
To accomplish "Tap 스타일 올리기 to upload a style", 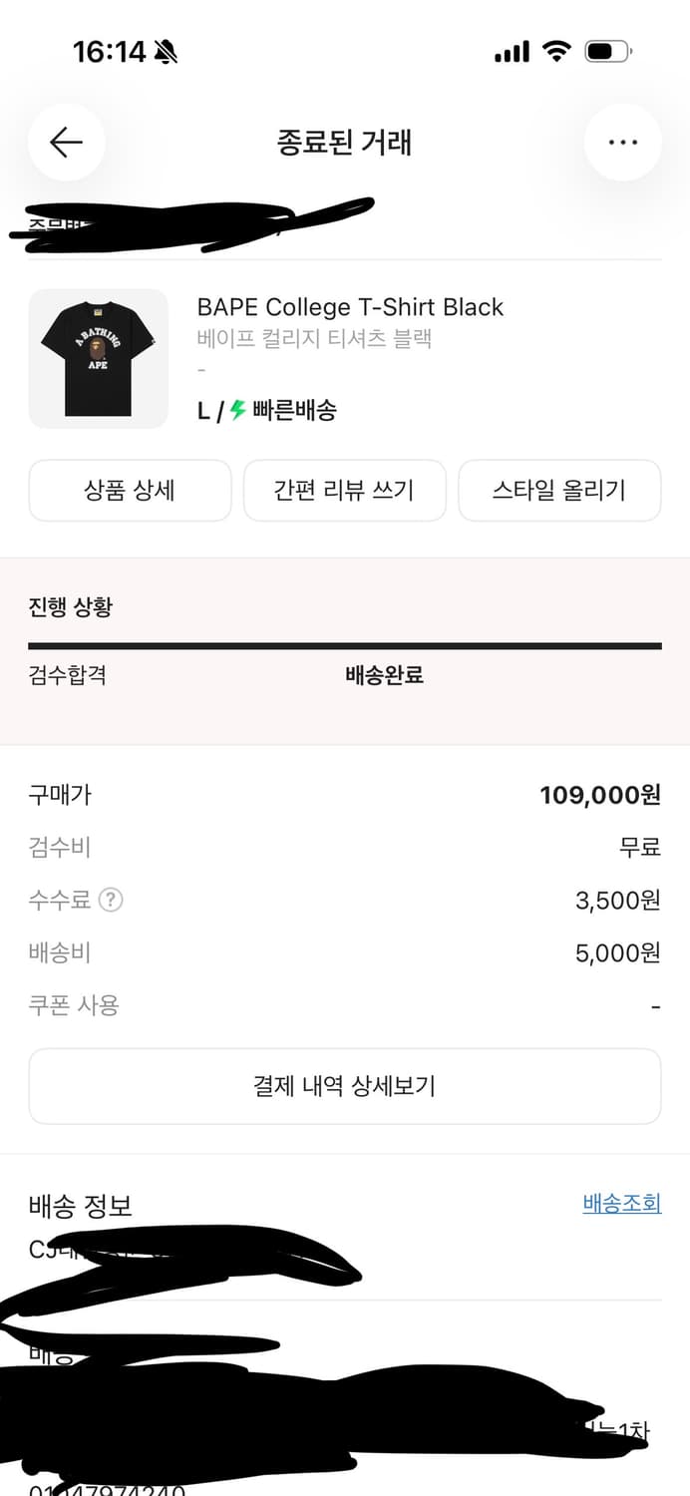I will pos(559,490).
